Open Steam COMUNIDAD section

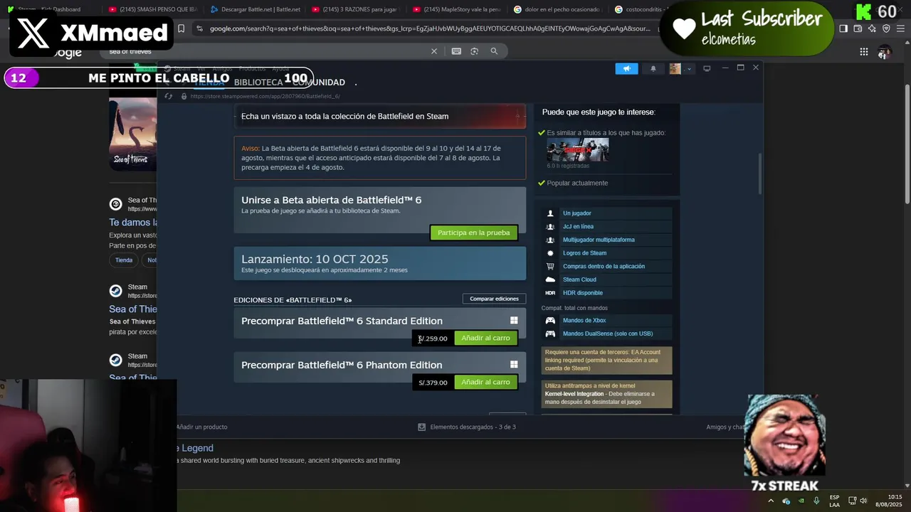pyautogui.click(x=319, y=82)
